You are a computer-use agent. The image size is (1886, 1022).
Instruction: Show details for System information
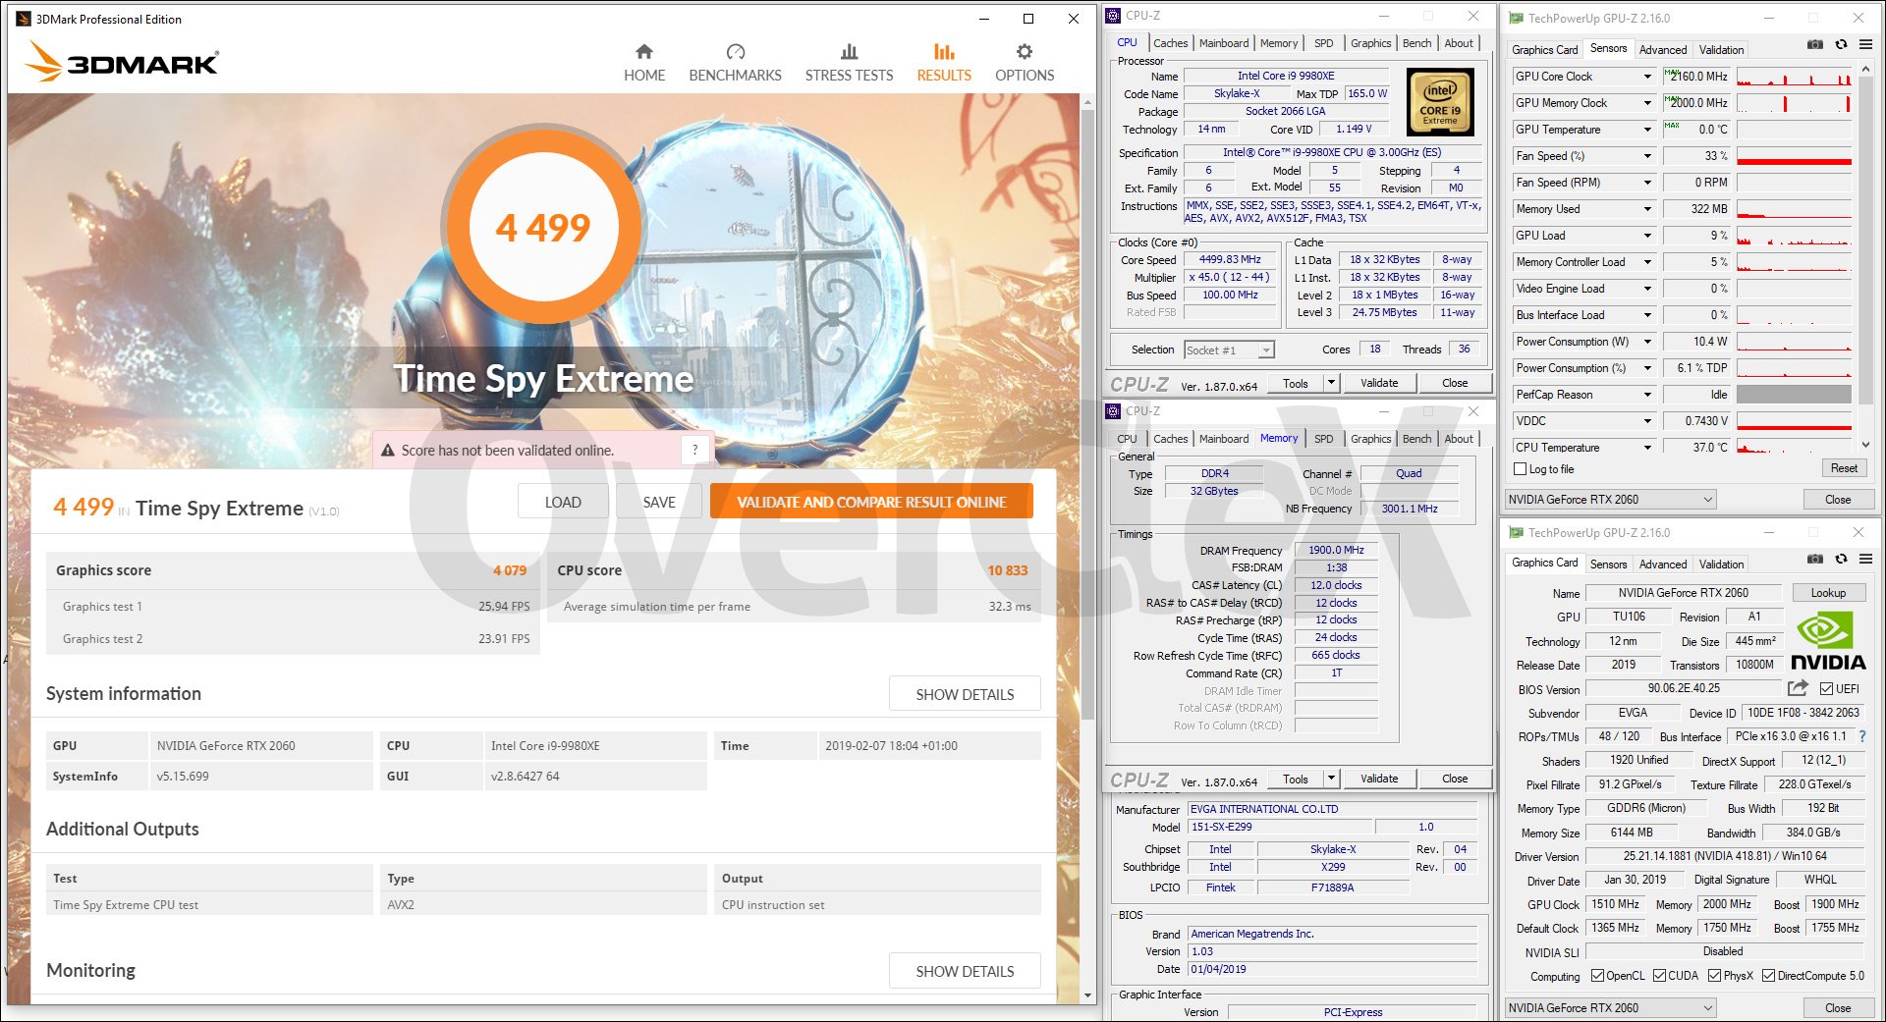point(965,694)
